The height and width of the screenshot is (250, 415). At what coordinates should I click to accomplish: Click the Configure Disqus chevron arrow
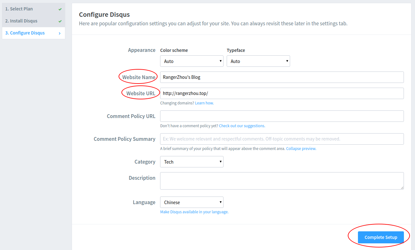[x=60, y=33]
